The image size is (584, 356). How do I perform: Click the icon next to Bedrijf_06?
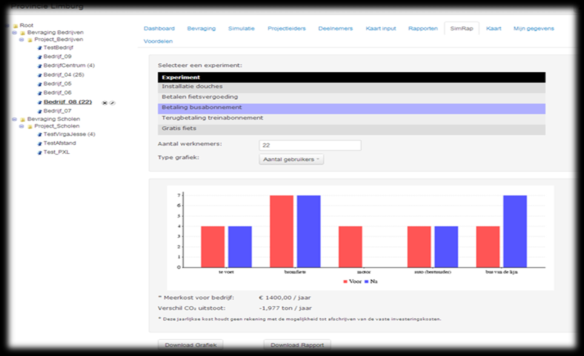[40, 93]
